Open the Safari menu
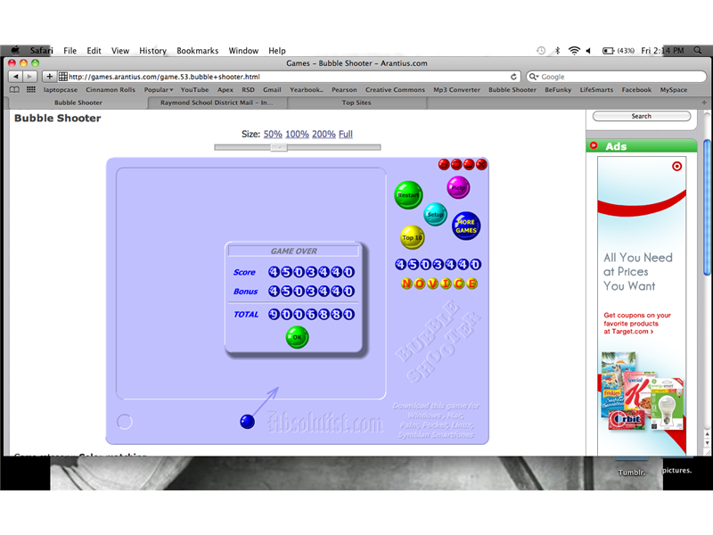The image size is (713, 535). point(41,51)
